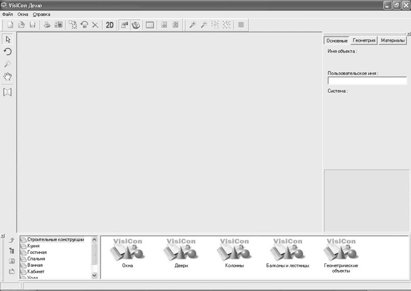Open the Справка menu
Screen dimensions: 411x291
(x=42, y=14)
